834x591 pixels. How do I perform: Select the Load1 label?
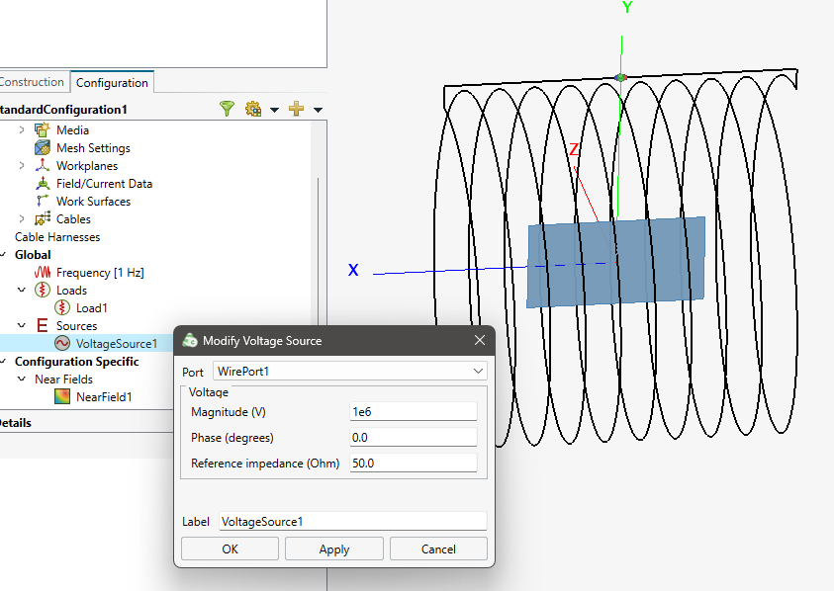coord(91,307)
